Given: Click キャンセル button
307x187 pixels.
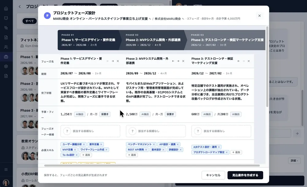Looking at the screenshot, I should [213, 175].
